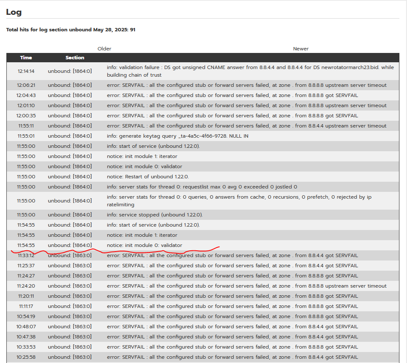The width and height of the screenshot is (413, 363).
Task: Select the 12:14:14 timestamp cell
Action: pos(26,71)
